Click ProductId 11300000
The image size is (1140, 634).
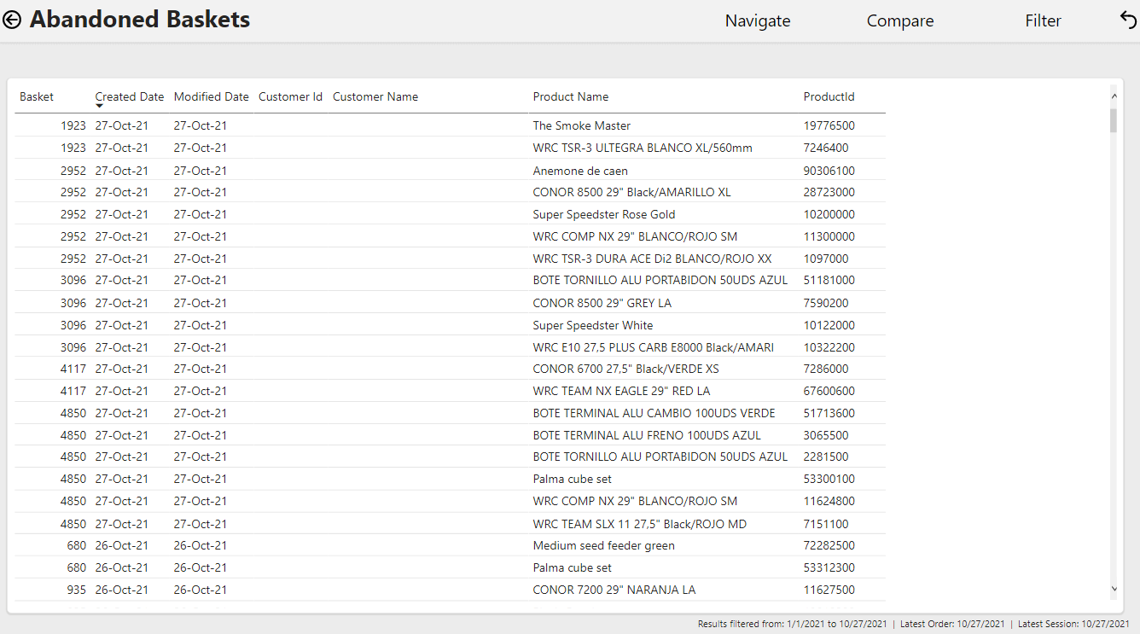click(829, 236)
